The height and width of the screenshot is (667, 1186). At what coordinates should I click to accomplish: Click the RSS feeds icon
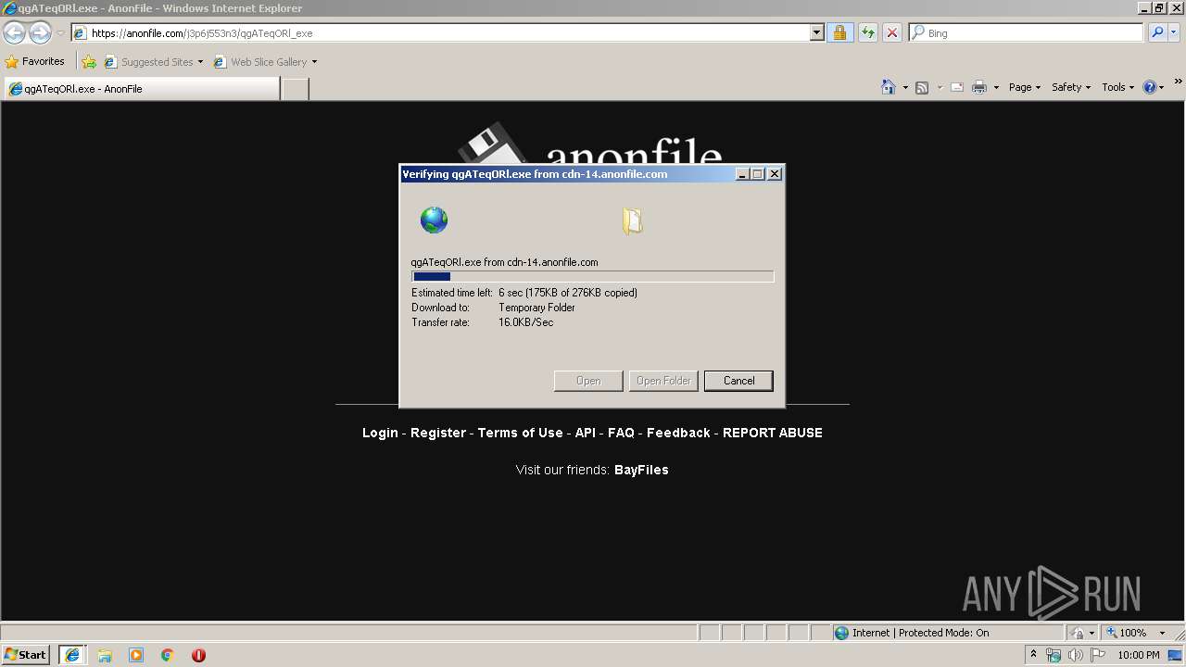(x=922, y=87)
